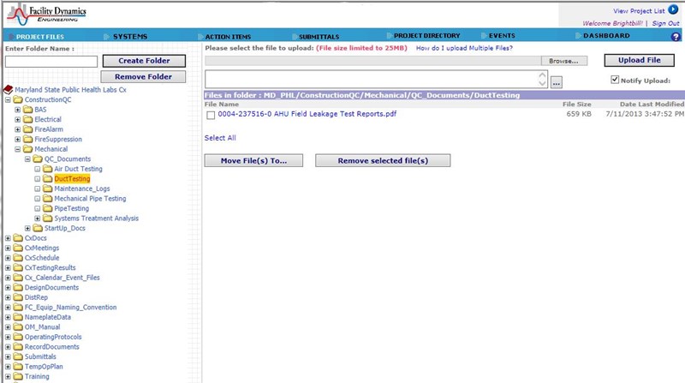
Task: Click the Select All link
Action: pos(220,138)
